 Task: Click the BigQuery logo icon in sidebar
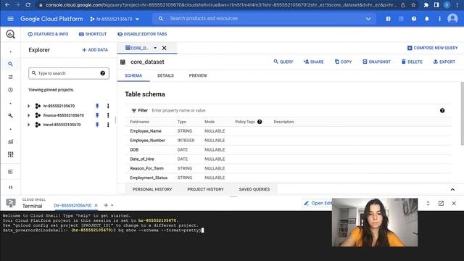pyautogui.click(x=10, y=34)
